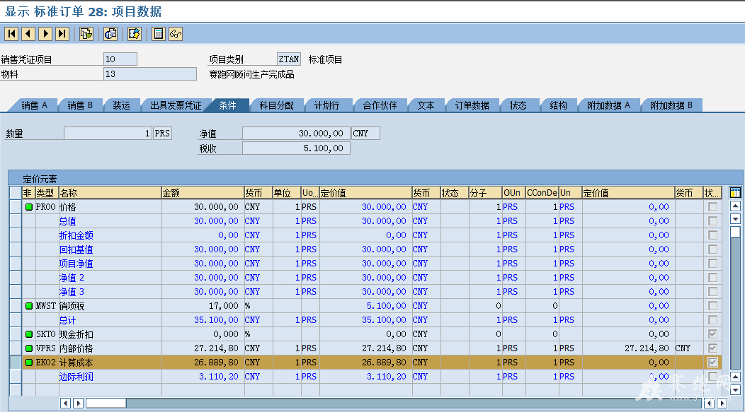
Task: Open the 计划行 tab
Action: [x=327, y=105]
